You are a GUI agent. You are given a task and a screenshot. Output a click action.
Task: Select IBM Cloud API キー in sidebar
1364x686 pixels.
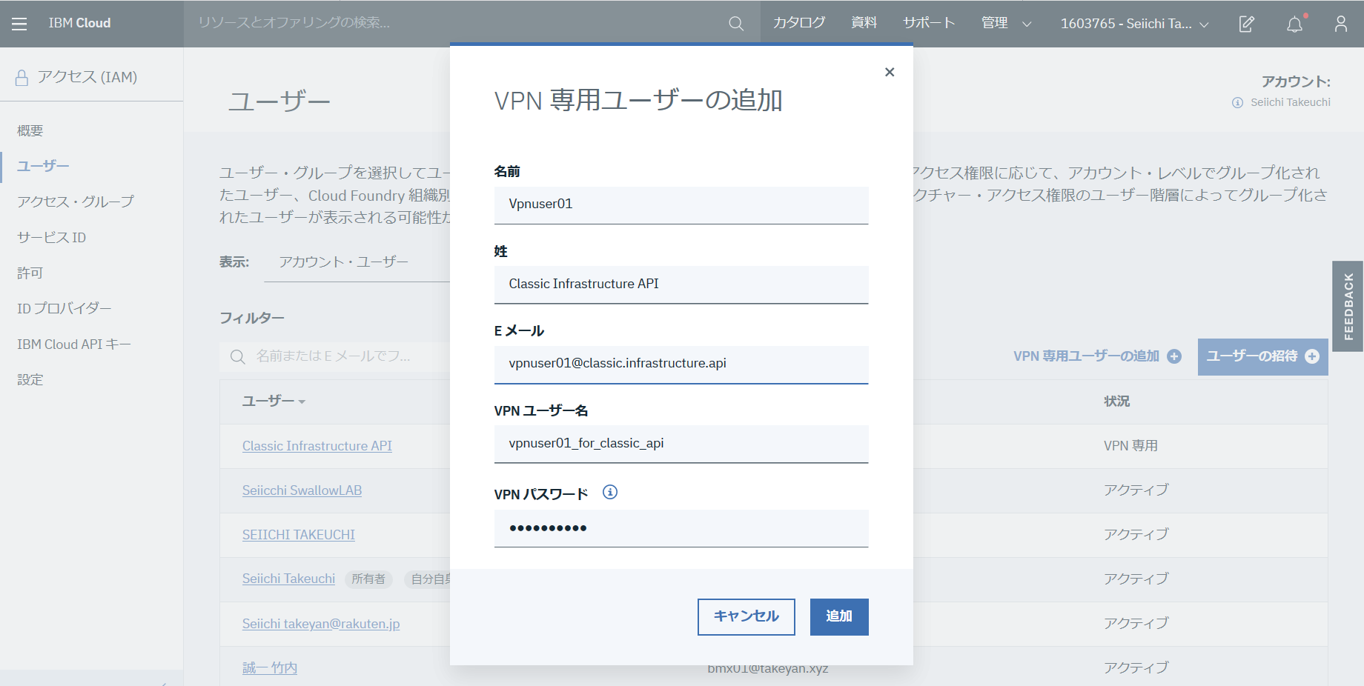click(x=73, y=344)
